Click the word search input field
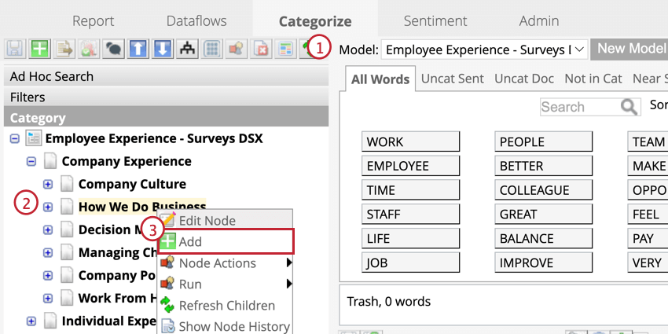This screenshot has width=668, height=334. pos(578,107)
